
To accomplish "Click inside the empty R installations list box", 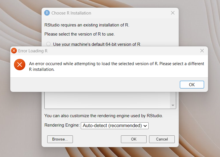I will [x=107, y=100].
